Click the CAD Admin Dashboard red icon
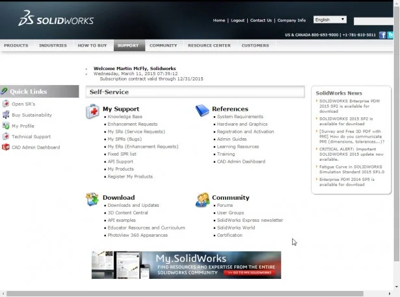The image size is (400, 297). (6, 147)
